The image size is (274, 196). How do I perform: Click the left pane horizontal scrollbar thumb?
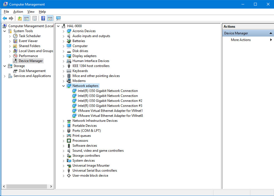pos(27,186)
